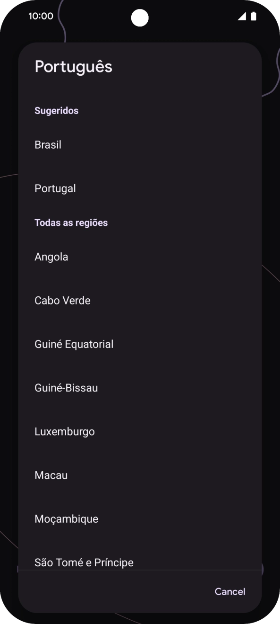Tap the Sugeridos section header
The width and height of the screenshot is (280, 624).
(56, 110)
